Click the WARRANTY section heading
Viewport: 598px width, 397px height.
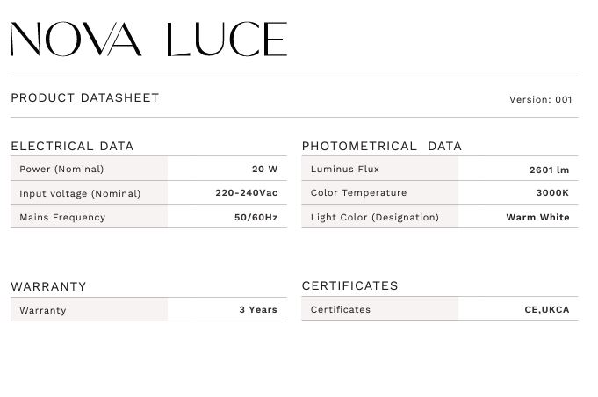coord(48,286)
